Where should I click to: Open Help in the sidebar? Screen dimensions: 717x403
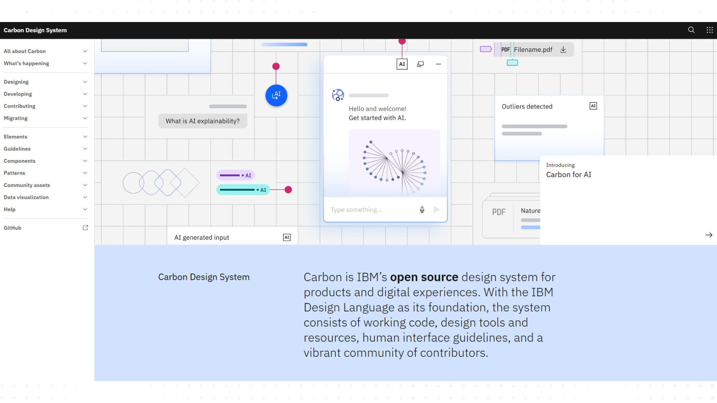(x=46, y=209)
